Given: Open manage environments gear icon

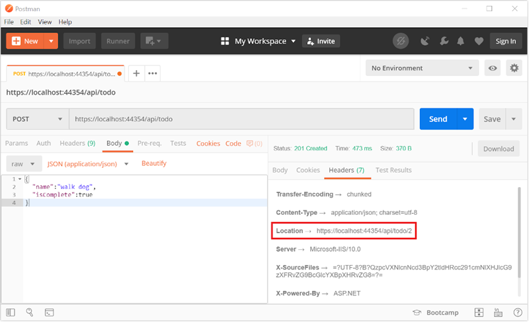Looking at the screenshot, I should point(513,68).
